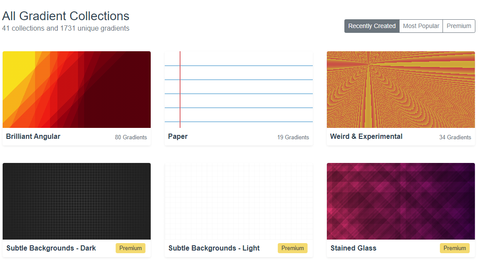
Task: Click the Weird & Experimental preview image
Action: pos(401,89)
